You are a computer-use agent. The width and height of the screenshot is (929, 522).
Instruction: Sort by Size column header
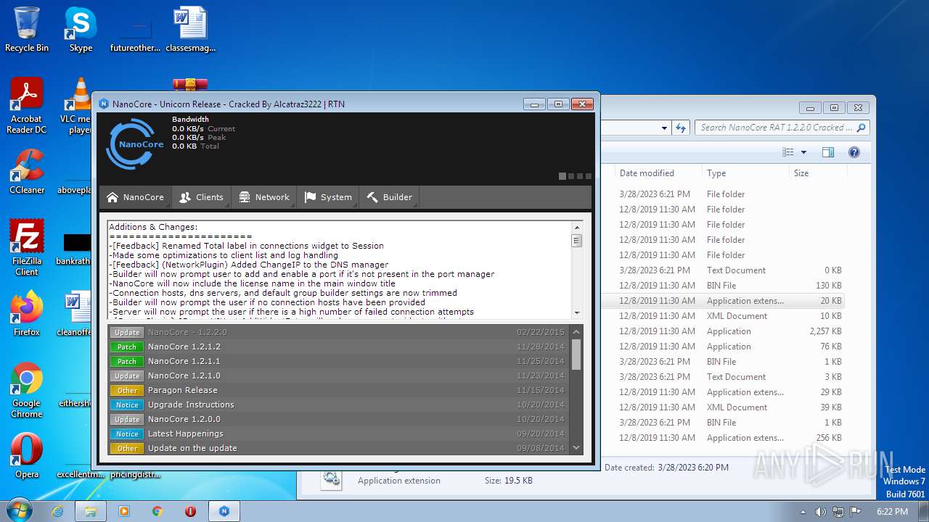[x=818, y=173]
